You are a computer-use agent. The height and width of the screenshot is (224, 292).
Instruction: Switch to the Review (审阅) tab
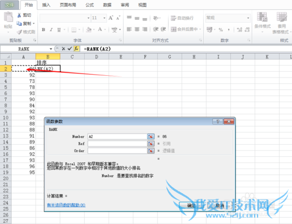coord(125,5)
